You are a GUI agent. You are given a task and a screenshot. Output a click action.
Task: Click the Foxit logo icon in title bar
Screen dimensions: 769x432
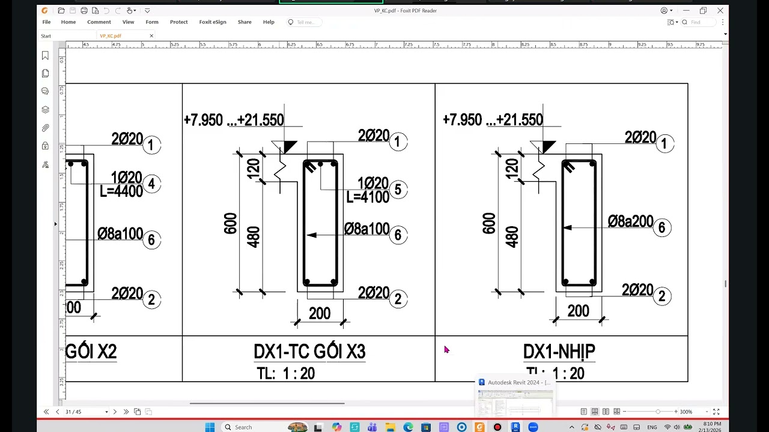click(x=44, y=11)
